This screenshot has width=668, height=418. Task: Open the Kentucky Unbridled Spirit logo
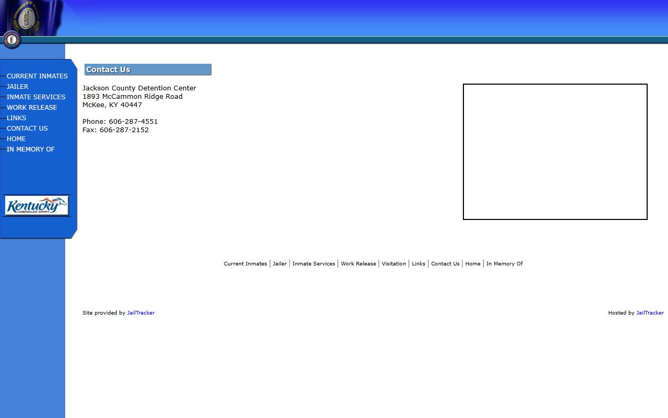tap(37, 206)
